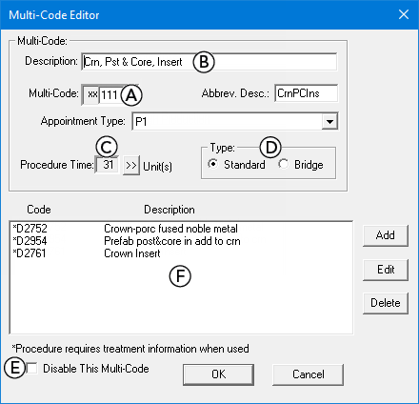Select the D2761 Crown Insert row
The height and width of the screenshot is (404, 419).
tap(181, 253)
